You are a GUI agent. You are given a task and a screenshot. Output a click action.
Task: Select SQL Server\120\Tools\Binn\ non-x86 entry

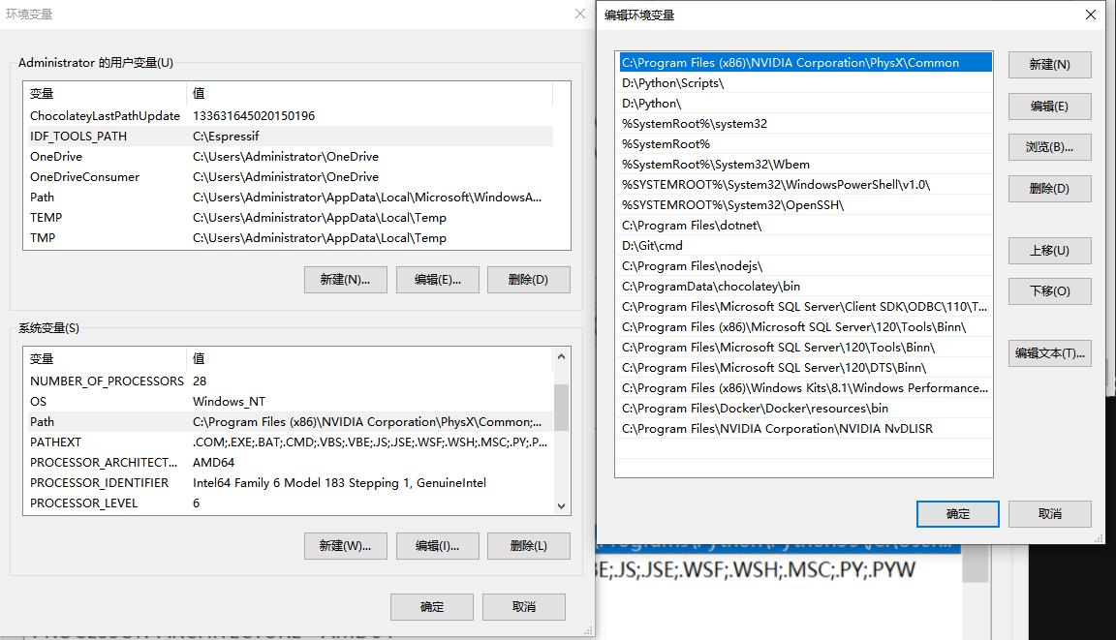[805, 347]
